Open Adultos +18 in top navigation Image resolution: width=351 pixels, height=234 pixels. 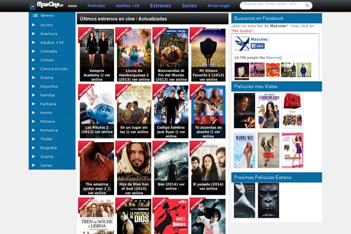(x=128, y=6)
